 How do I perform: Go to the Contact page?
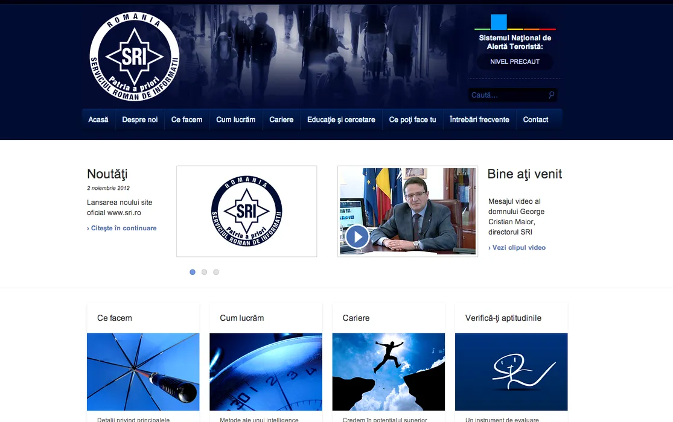click(x=535, y=119)
